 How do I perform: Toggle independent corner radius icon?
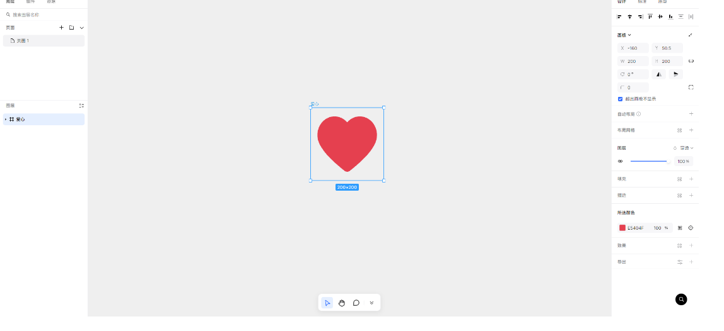tap(691, 87)
